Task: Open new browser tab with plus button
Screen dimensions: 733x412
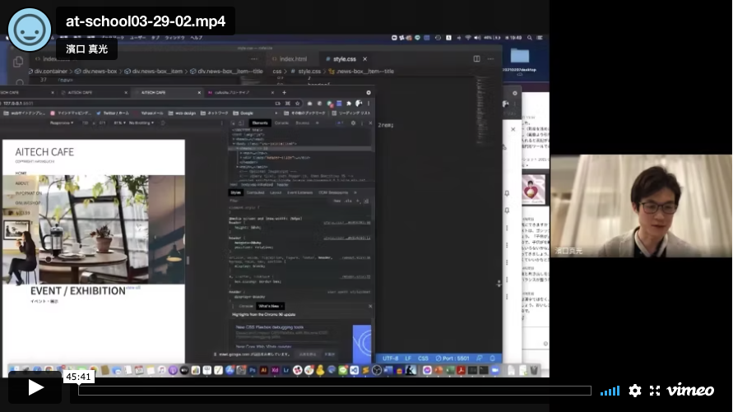Action: pyautogui.click(x=284, y=92)
